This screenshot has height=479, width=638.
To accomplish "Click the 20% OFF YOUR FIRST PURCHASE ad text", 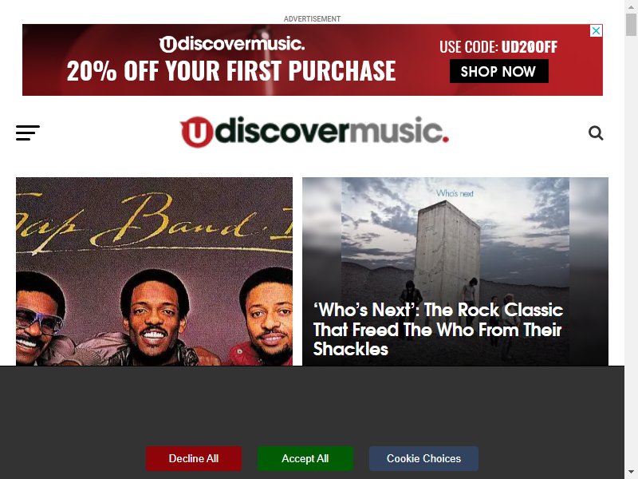I will pos(231,71).
